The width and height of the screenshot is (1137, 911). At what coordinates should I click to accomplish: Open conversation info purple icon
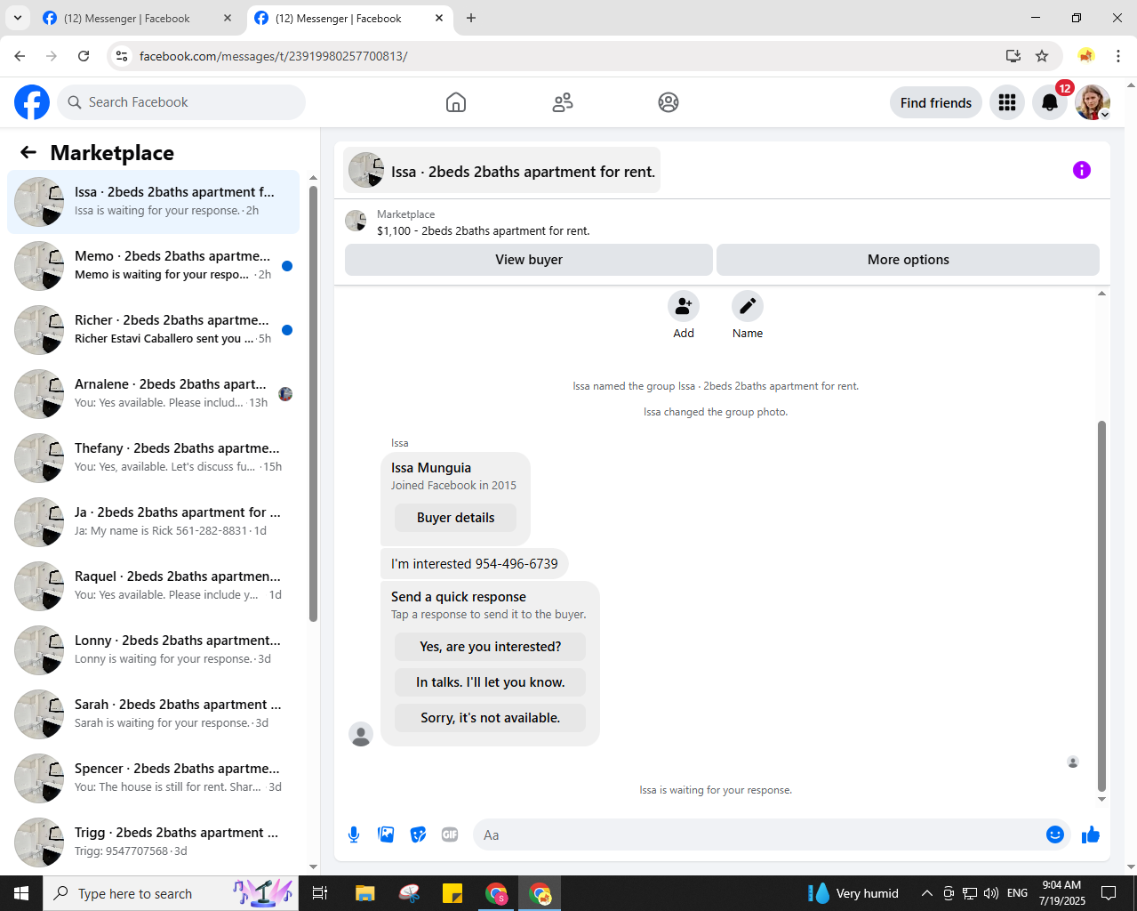(1082, 170)
